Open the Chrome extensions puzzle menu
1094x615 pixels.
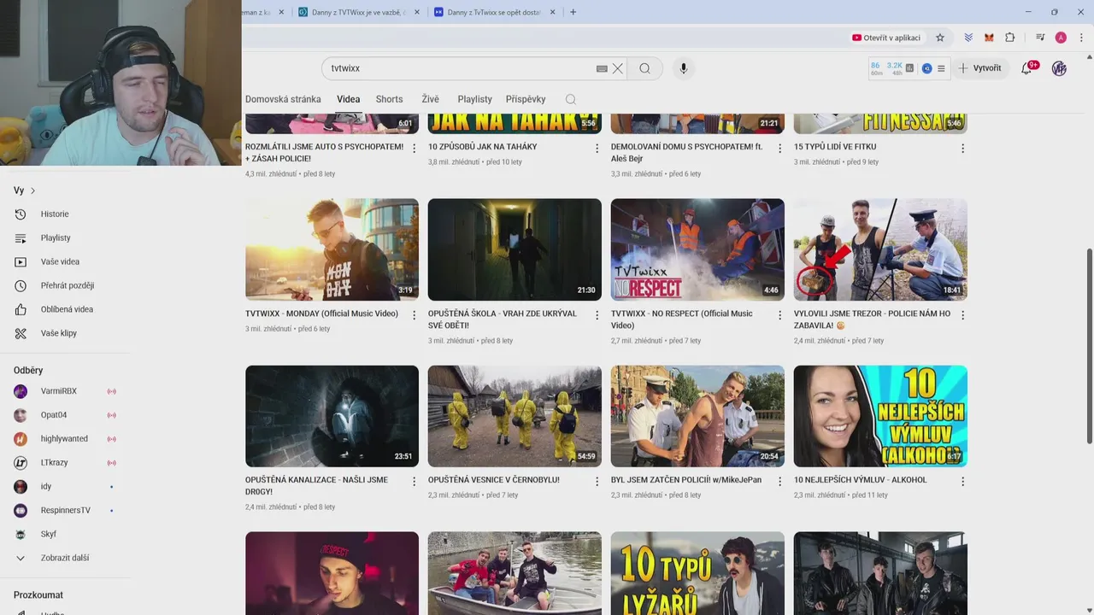pos(1010,38)
